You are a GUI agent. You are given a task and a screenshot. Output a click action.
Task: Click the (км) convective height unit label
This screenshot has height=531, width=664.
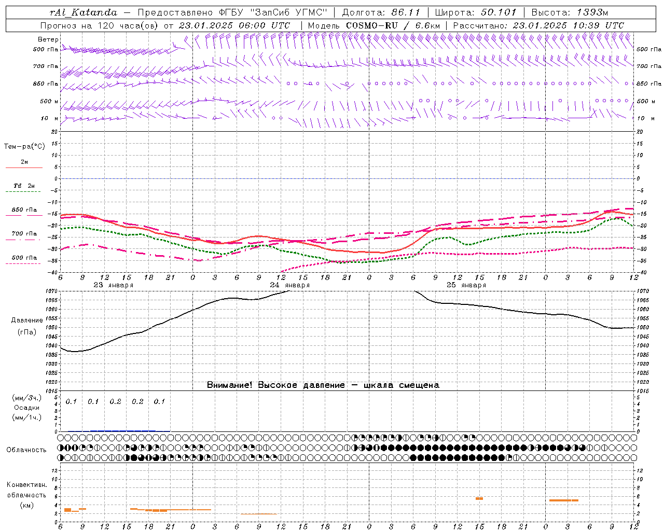26,505
